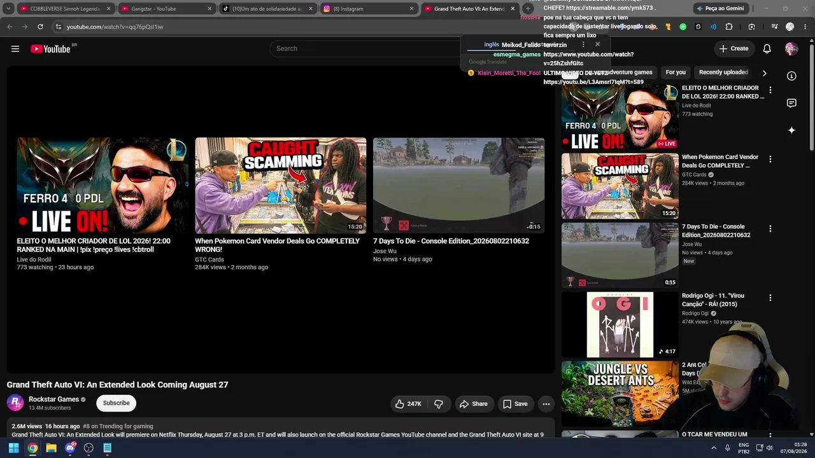The image size is (815, 458).
Task: Click the Share button
Action: click(473, 404)
